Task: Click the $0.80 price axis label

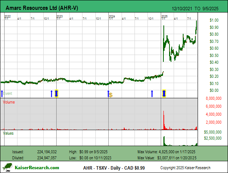Action: (x=214, y=34)
